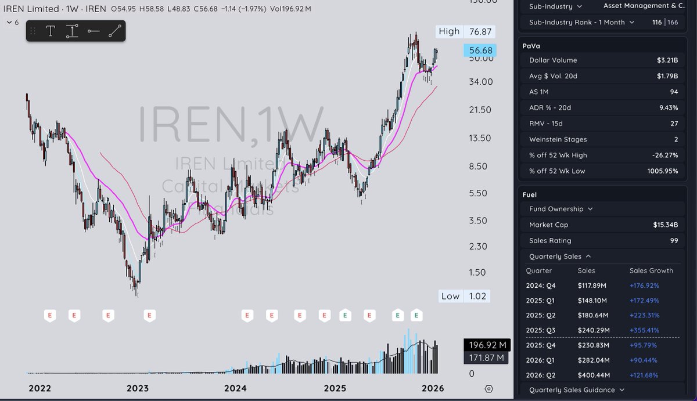This screenshot has height=401, width=697.
Task: Click the +121.68% sales growth value
Action: (644, 375)
